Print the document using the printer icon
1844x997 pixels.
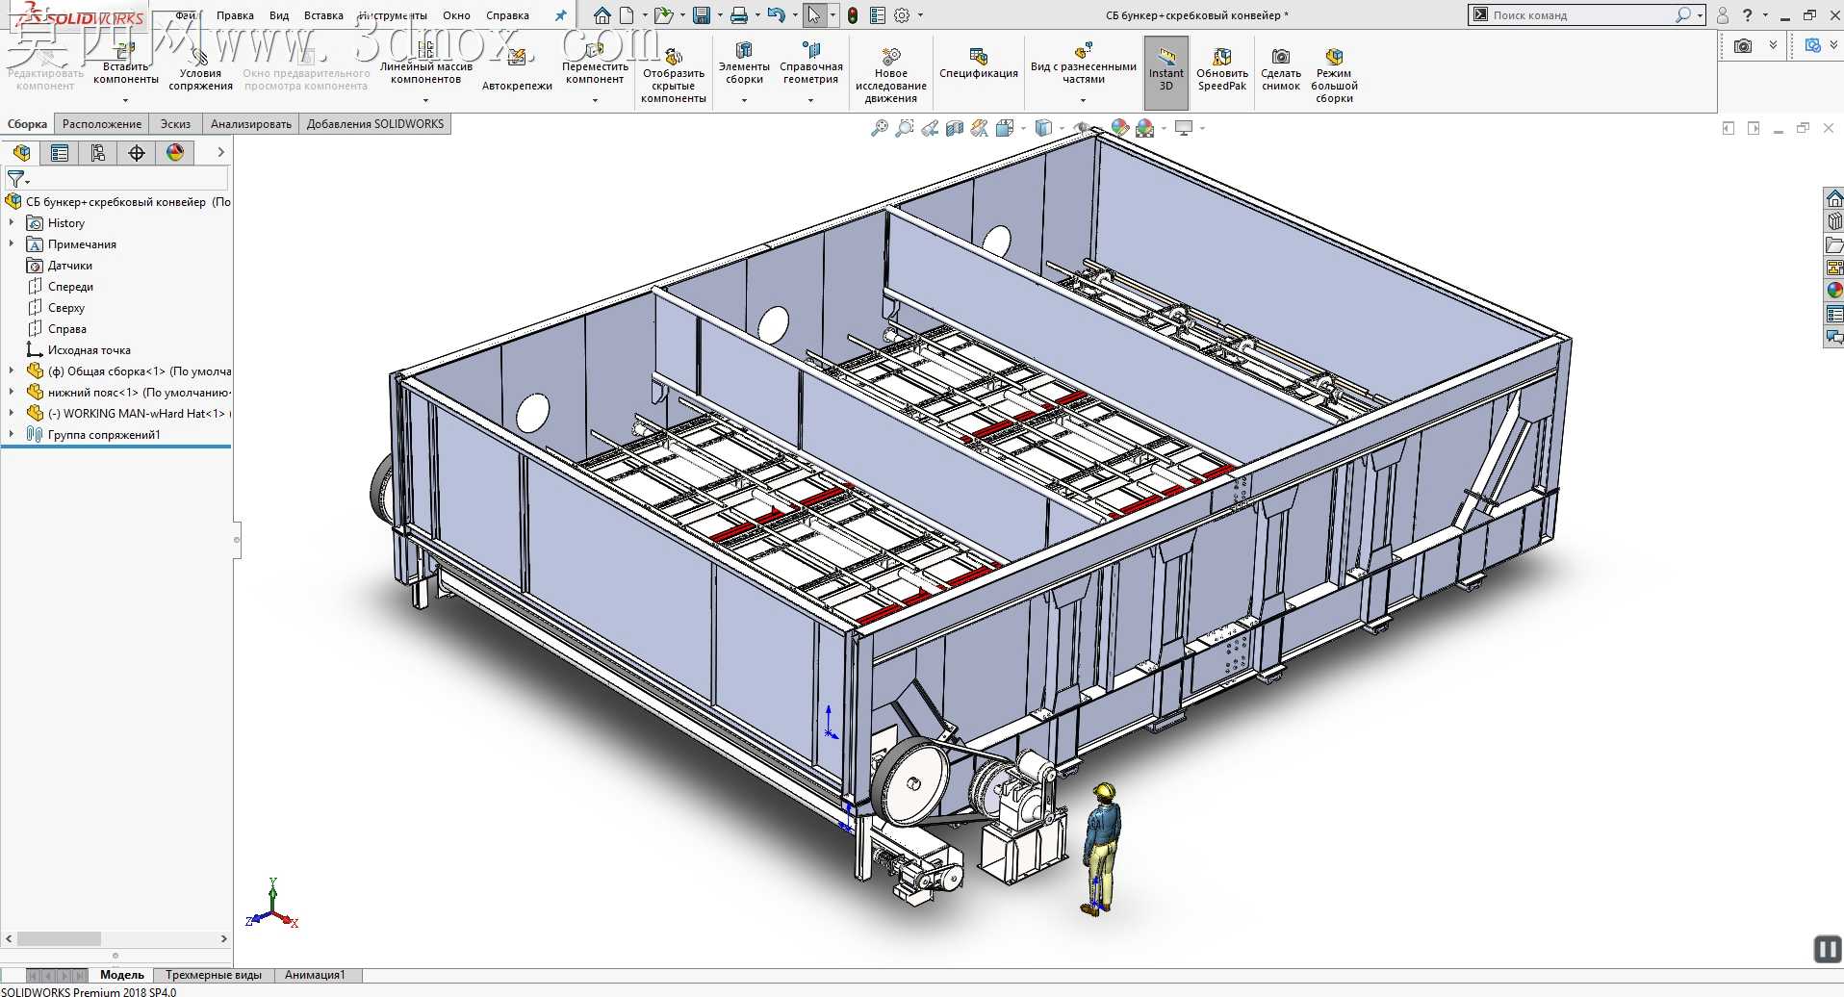[739, 15]
